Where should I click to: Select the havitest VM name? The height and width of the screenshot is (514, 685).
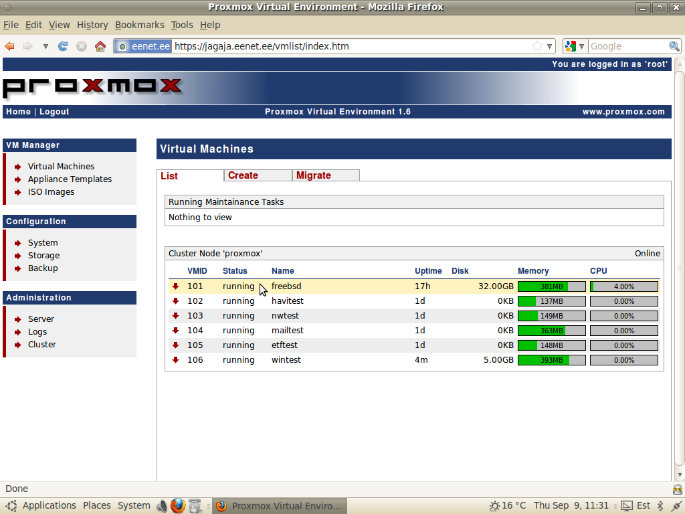288,301
